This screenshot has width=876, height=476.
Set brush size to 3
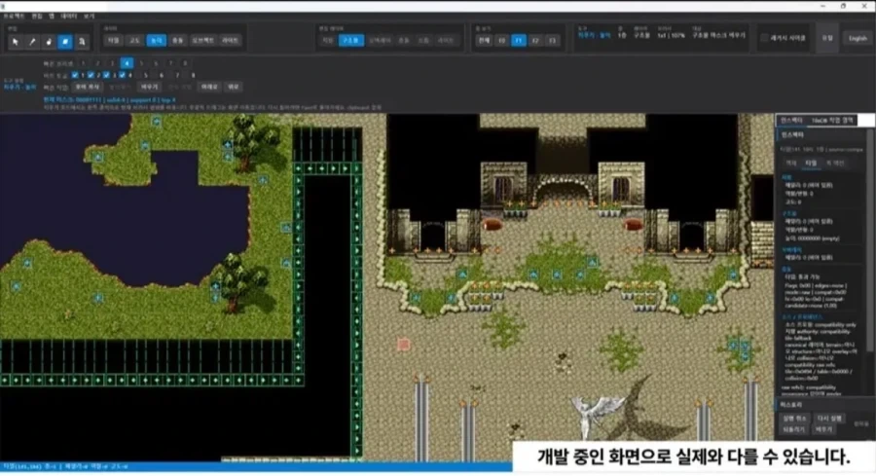tap(112, 63)
